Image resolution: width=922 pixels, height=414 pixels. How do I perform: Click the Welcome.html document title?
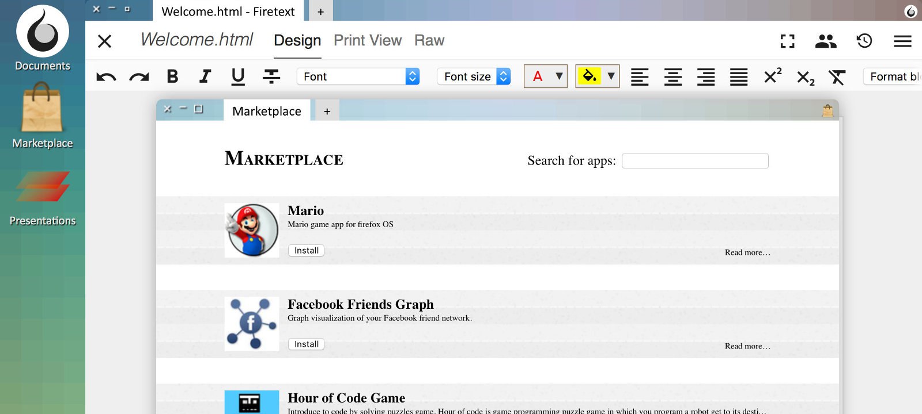point(197,39)
